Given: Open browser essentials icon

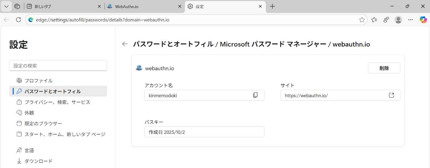Looking at the screenshot, I should (386, 20).
